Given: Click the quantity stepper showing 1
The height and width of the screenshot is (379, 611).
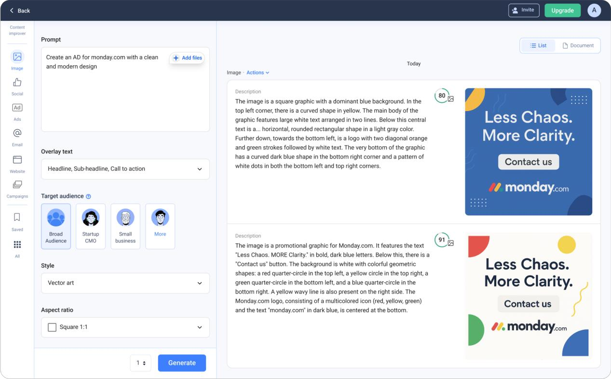Looking at the screenshot, I should 141,363.
